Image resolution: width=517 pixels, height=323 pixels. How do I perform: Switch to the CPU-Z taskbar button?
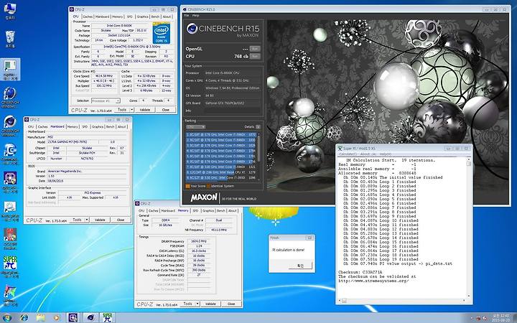(73, 317)
